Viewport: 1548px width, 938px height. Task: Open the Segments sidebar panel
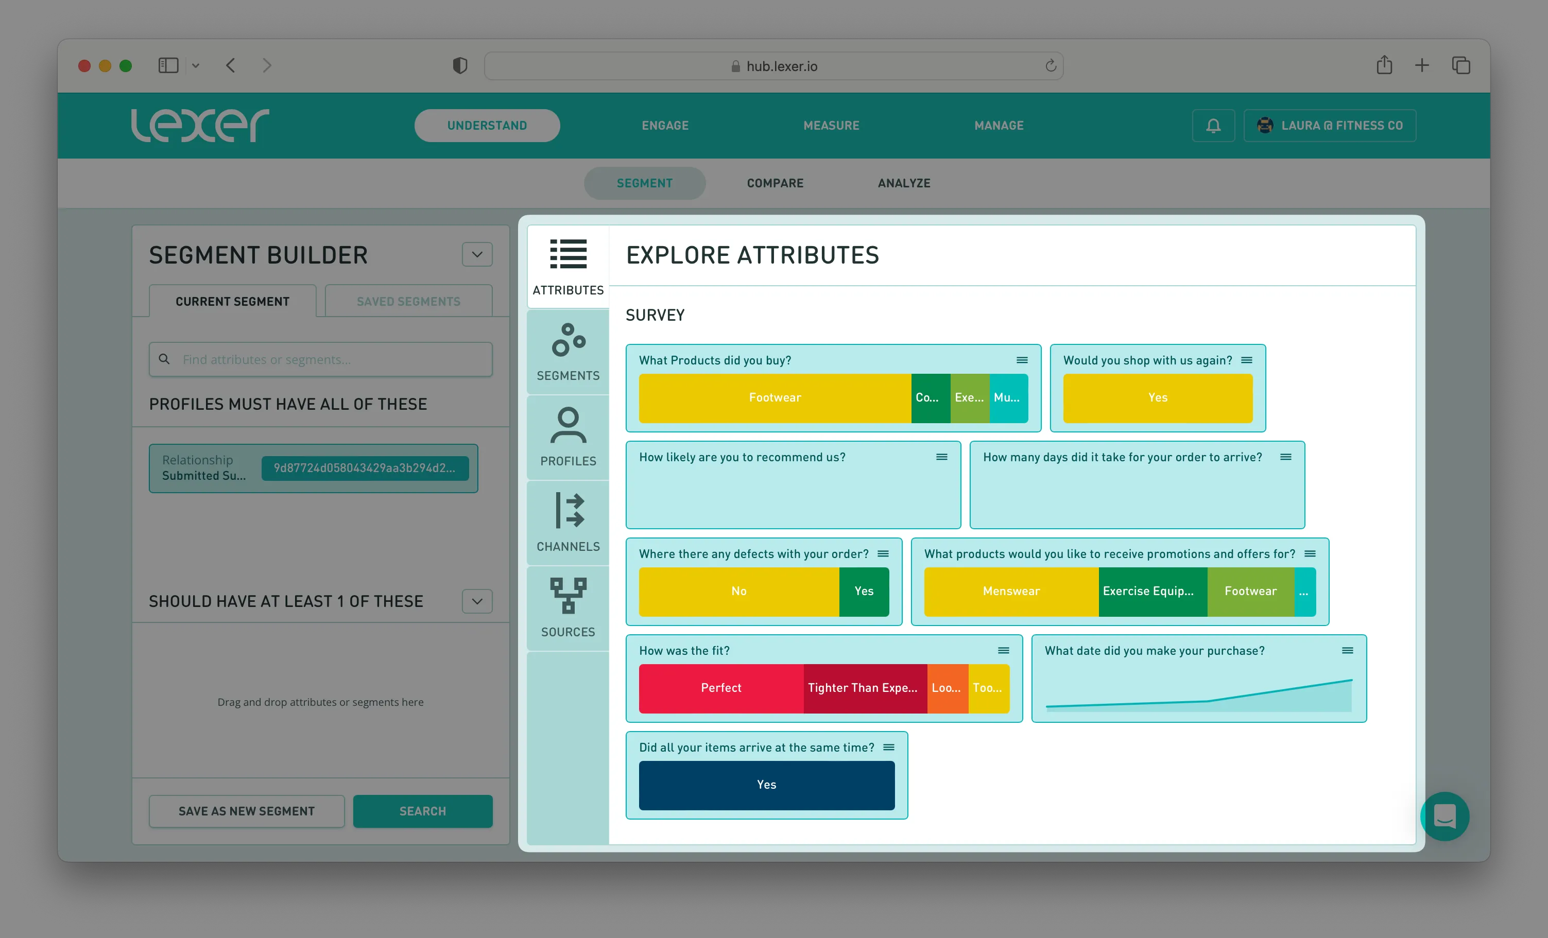point(568,352)
